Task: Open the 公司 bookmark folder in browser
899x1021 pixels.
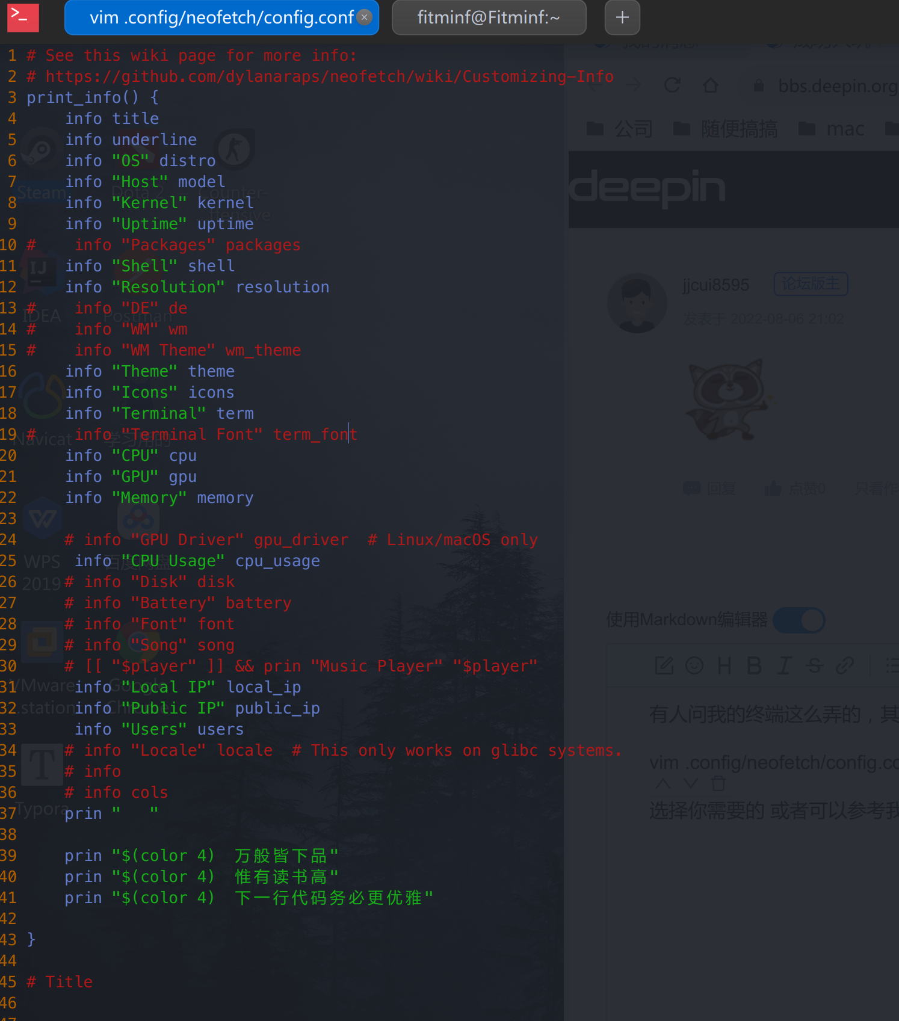Action: click(x=619, y=129)
